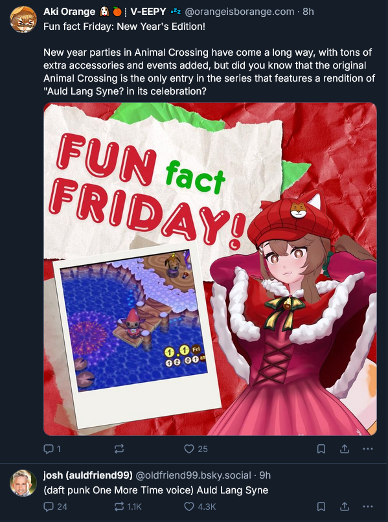Repost josh's post with 1.1K reposts
This screenshot has height=522, width=388.
tap(128, 506)
